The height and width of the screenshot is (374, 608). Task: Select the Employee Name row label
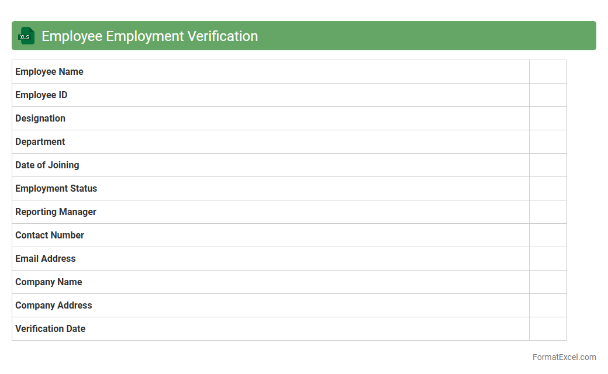pos(49,72)
